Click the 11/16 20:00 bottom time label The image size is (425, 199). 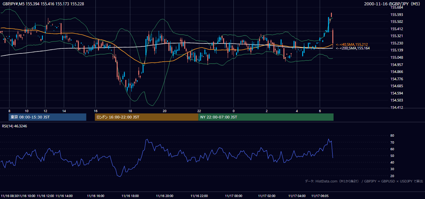(x=165, y=196)
